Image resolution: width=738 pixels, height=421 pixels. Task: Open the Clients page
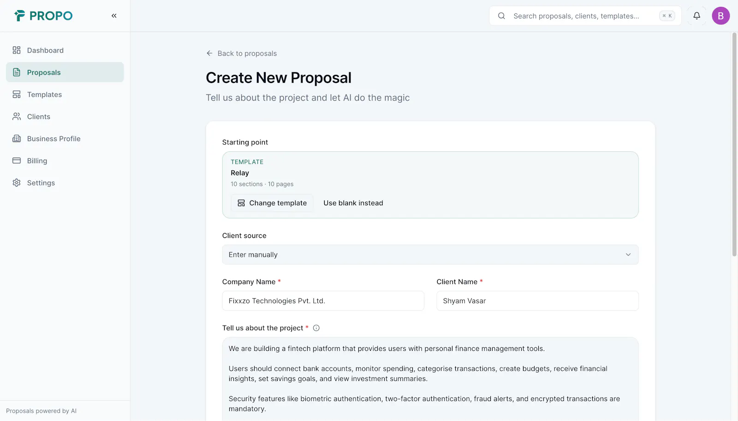coord(65,117)
